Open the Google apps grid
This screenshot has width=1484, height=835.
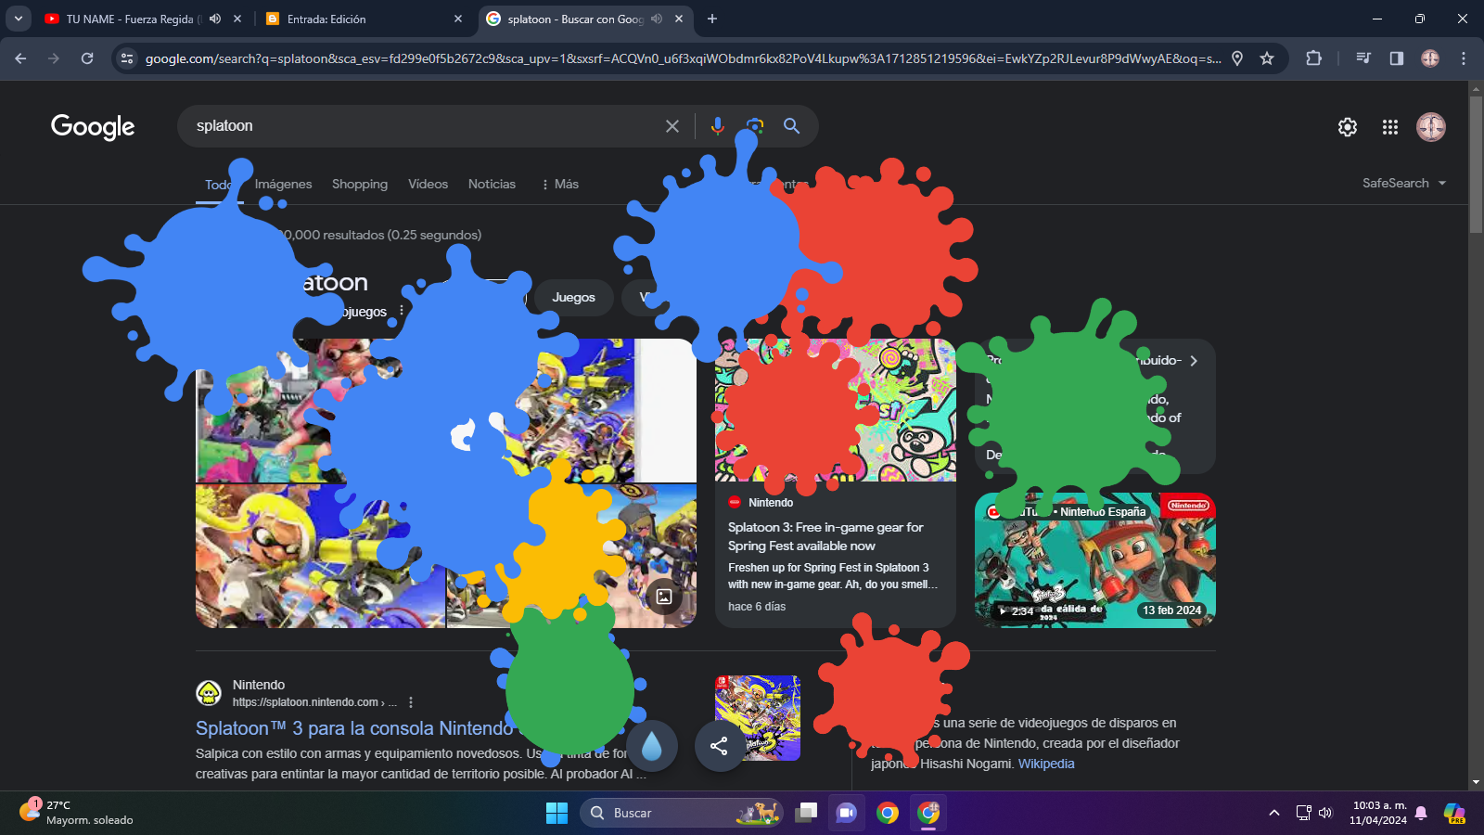coord(1389,127)
